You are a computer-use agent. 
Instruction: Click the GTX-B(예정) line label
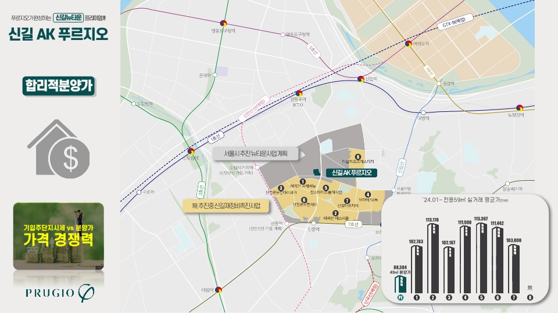(455, 22)
